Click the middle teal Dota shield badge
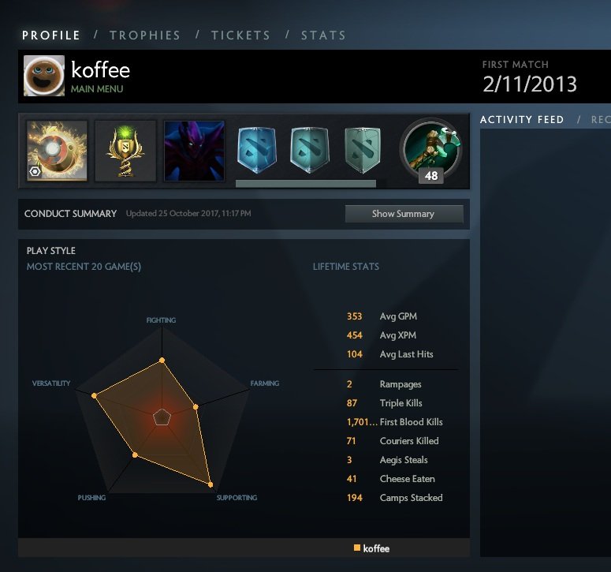 tap(310, 150)
